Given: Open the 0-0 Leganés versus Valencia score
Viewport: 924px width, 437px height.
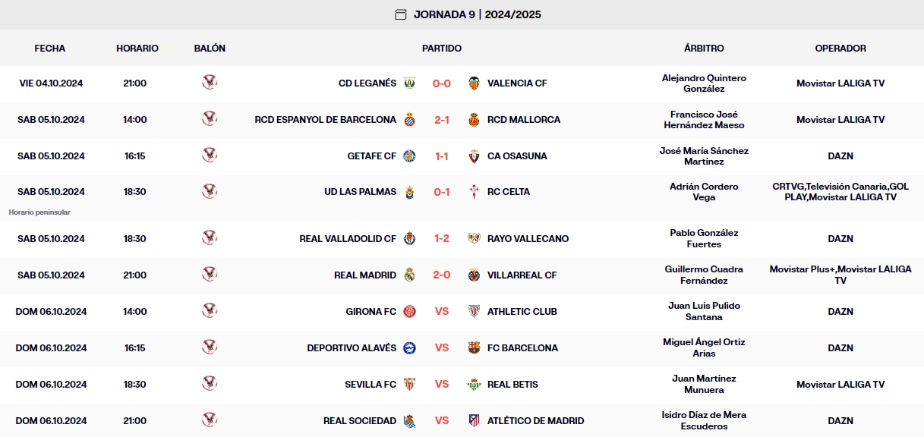Looking at the screenshot, I should [x=440, y=83].
